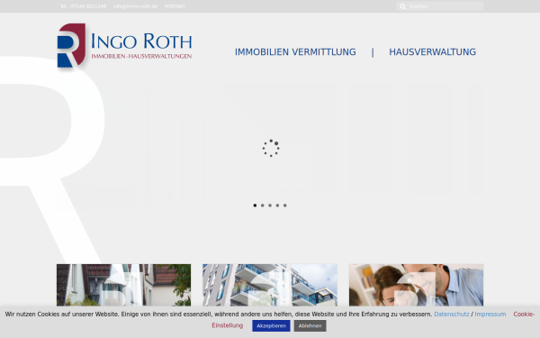
Task: Open the apartment balconies thumbnail image
Action: (270, 285)
